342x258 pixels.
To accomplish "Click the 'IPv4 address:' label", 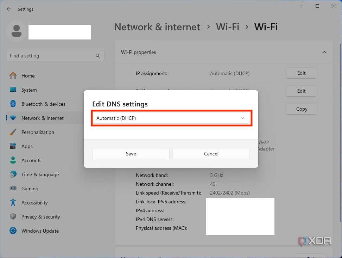I will 150,211.
